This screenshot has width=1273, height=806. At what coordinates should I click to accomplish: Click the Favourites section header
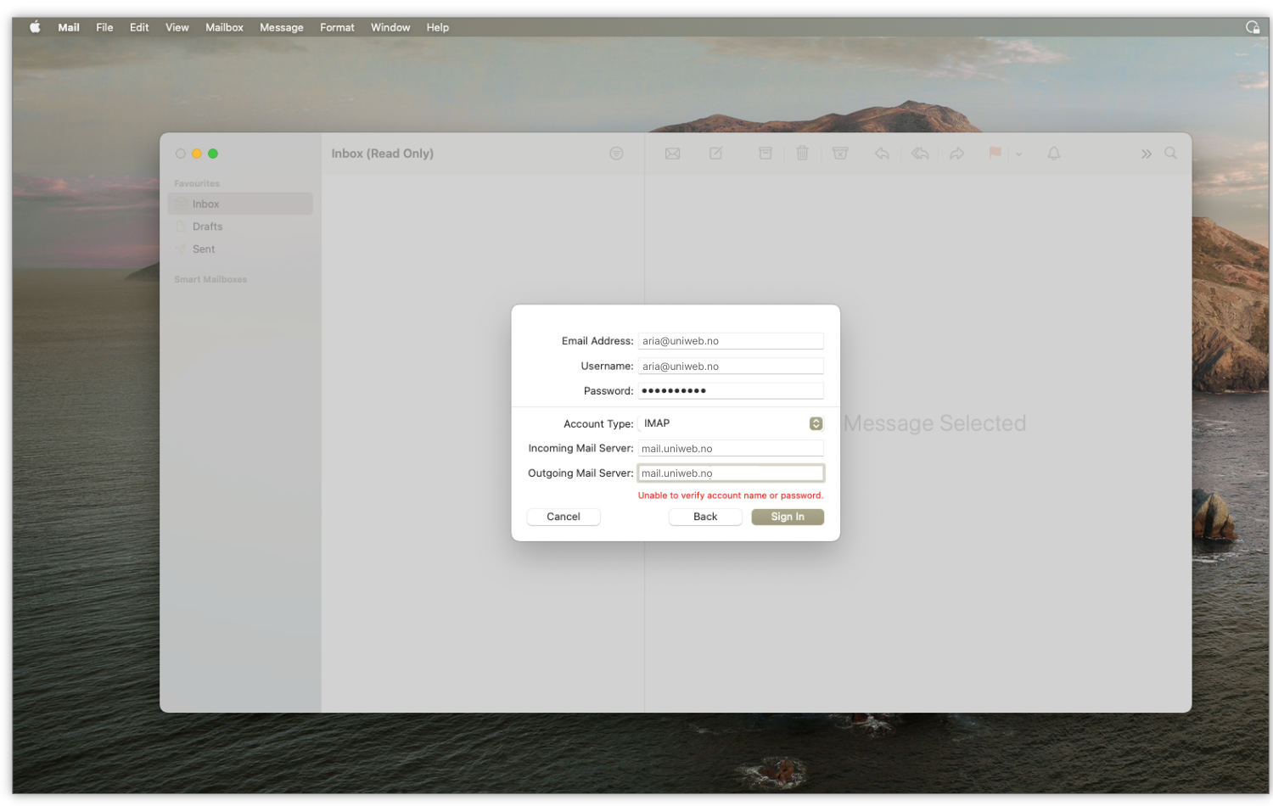tap(197, 183)
